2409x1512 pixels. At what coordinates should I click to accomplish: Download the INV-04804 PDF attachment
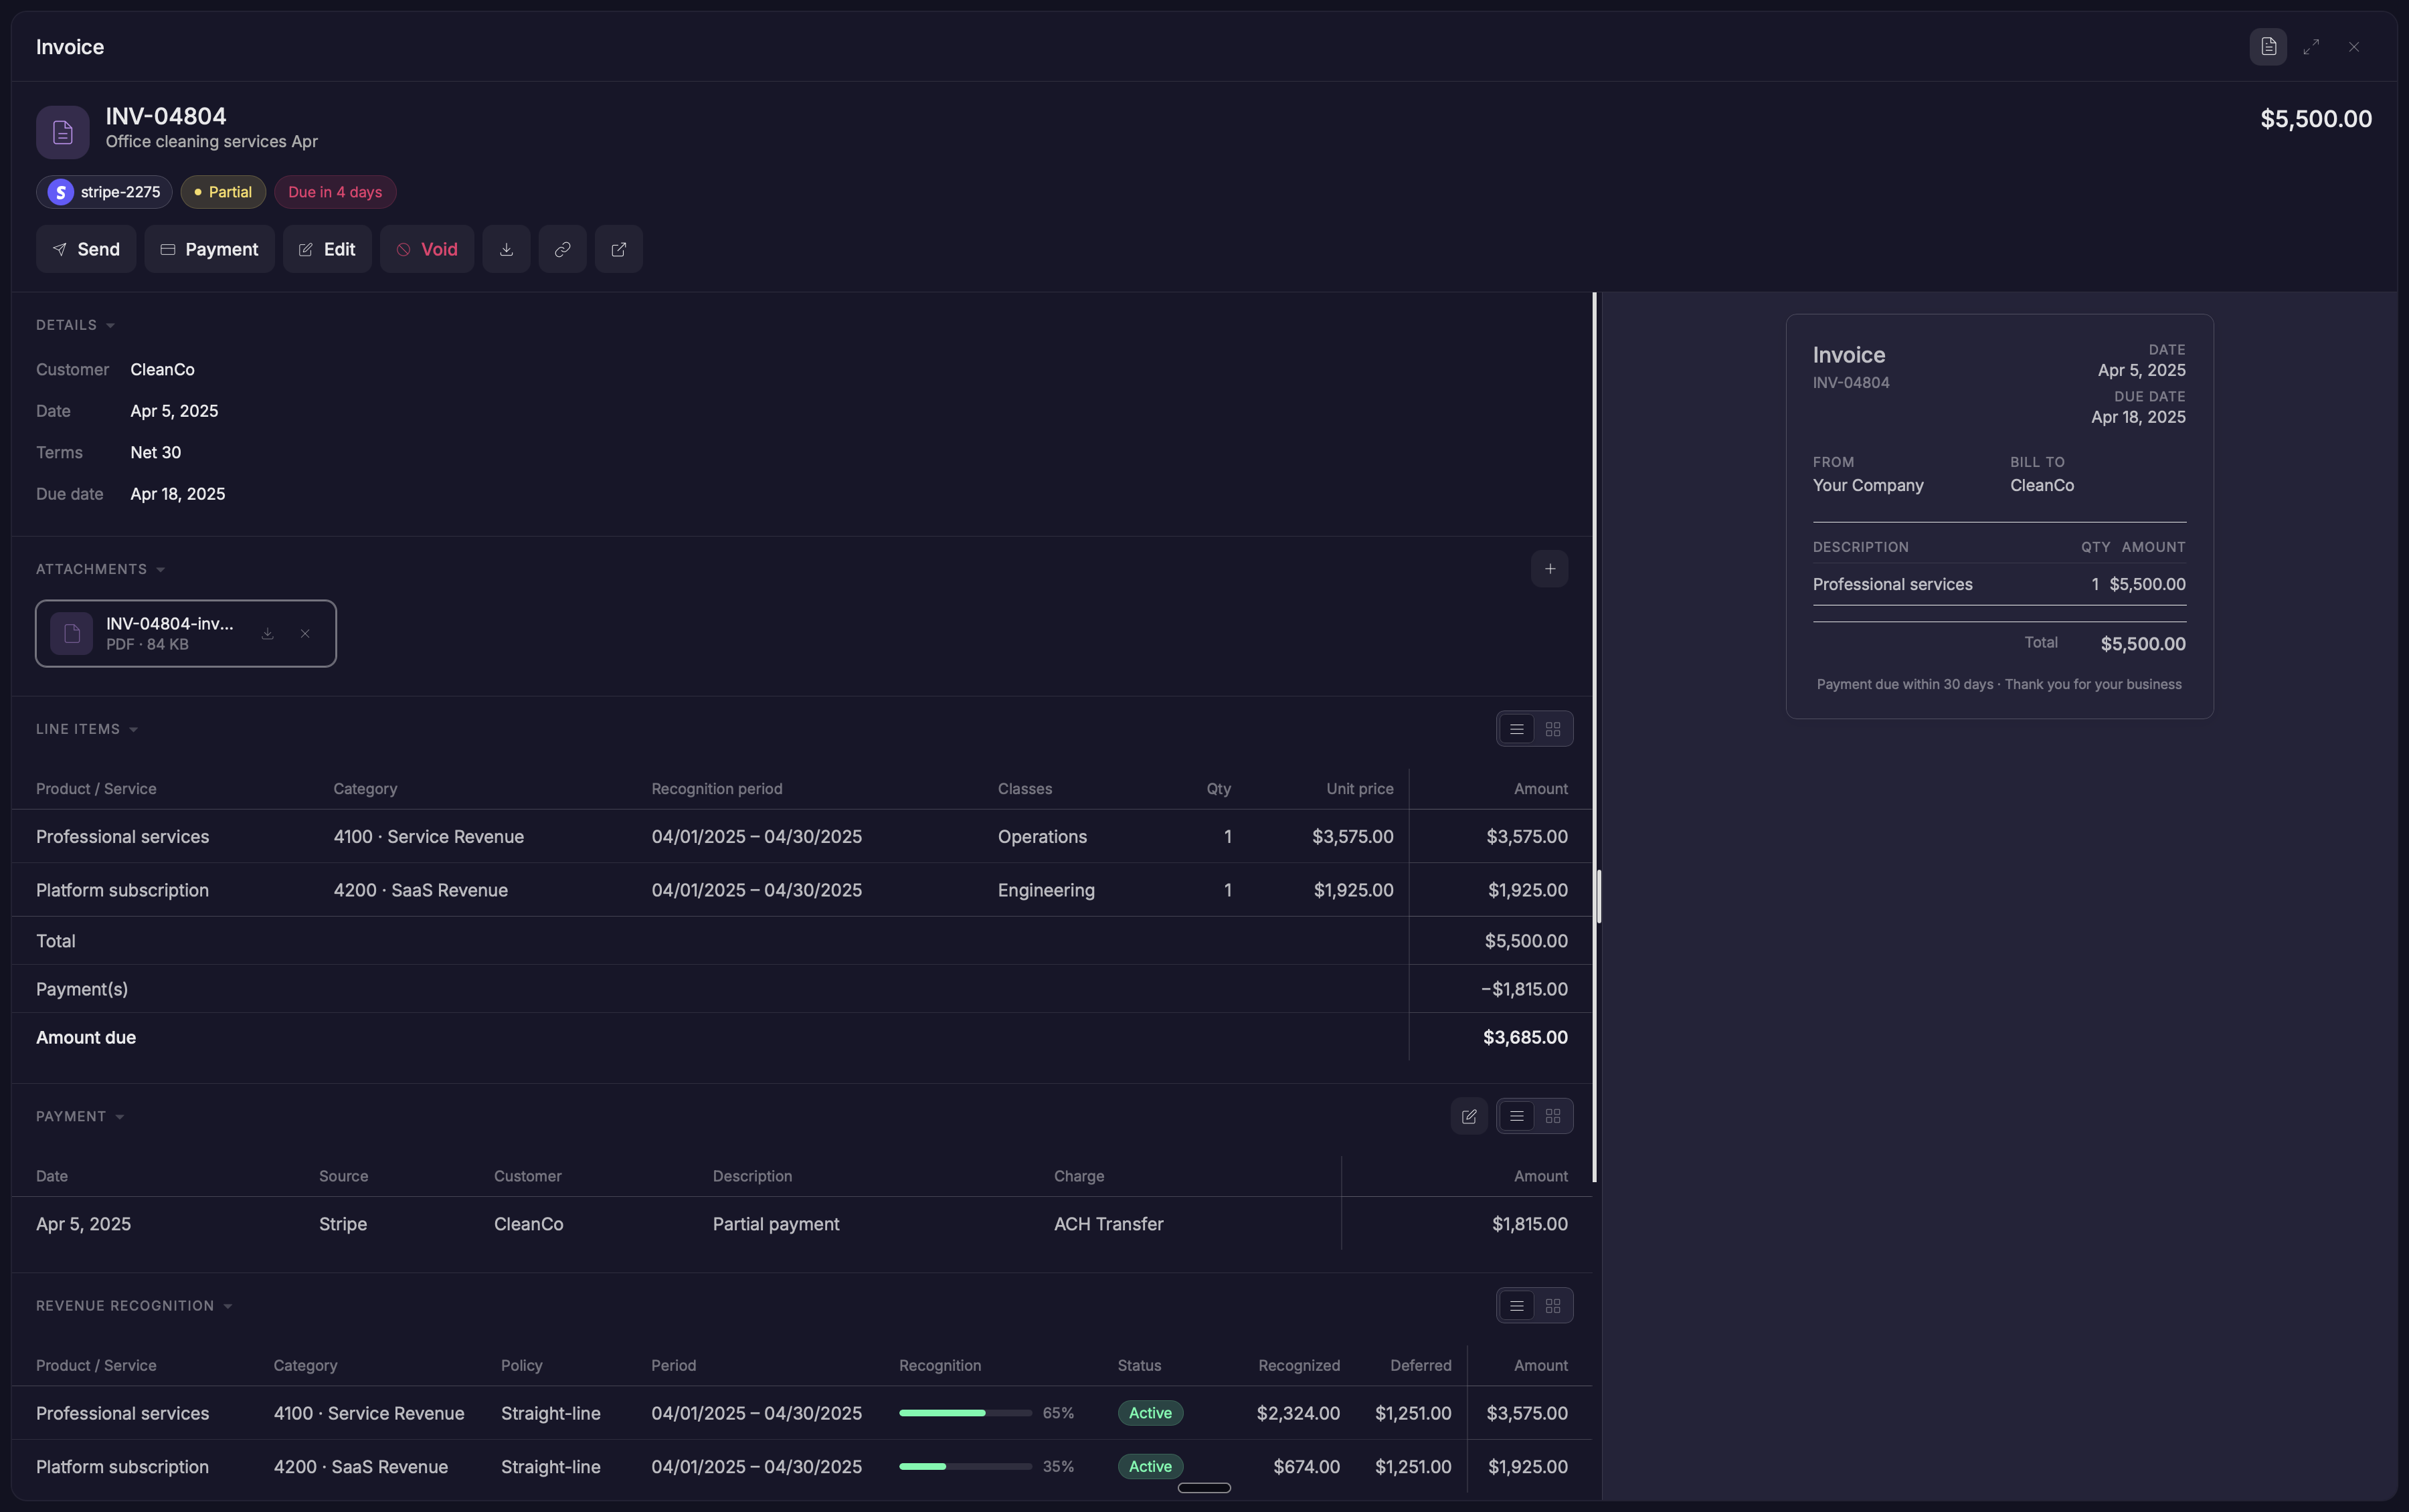[x=267, y=633]
